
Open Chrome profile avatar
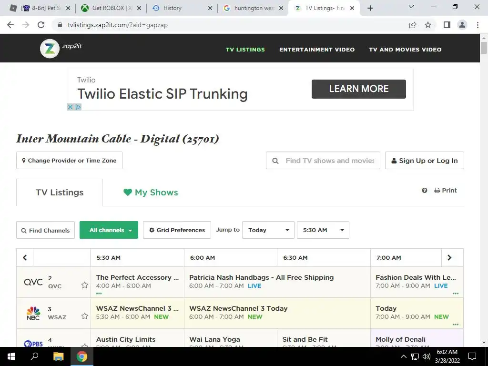(462, 25)
